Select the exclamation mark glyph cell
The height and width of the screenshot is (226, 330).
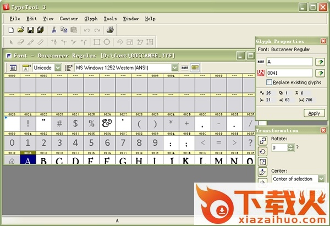click(28, 124)
